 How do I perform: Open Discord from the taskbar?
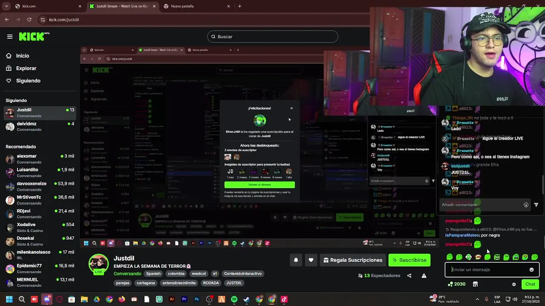[47, 299]
